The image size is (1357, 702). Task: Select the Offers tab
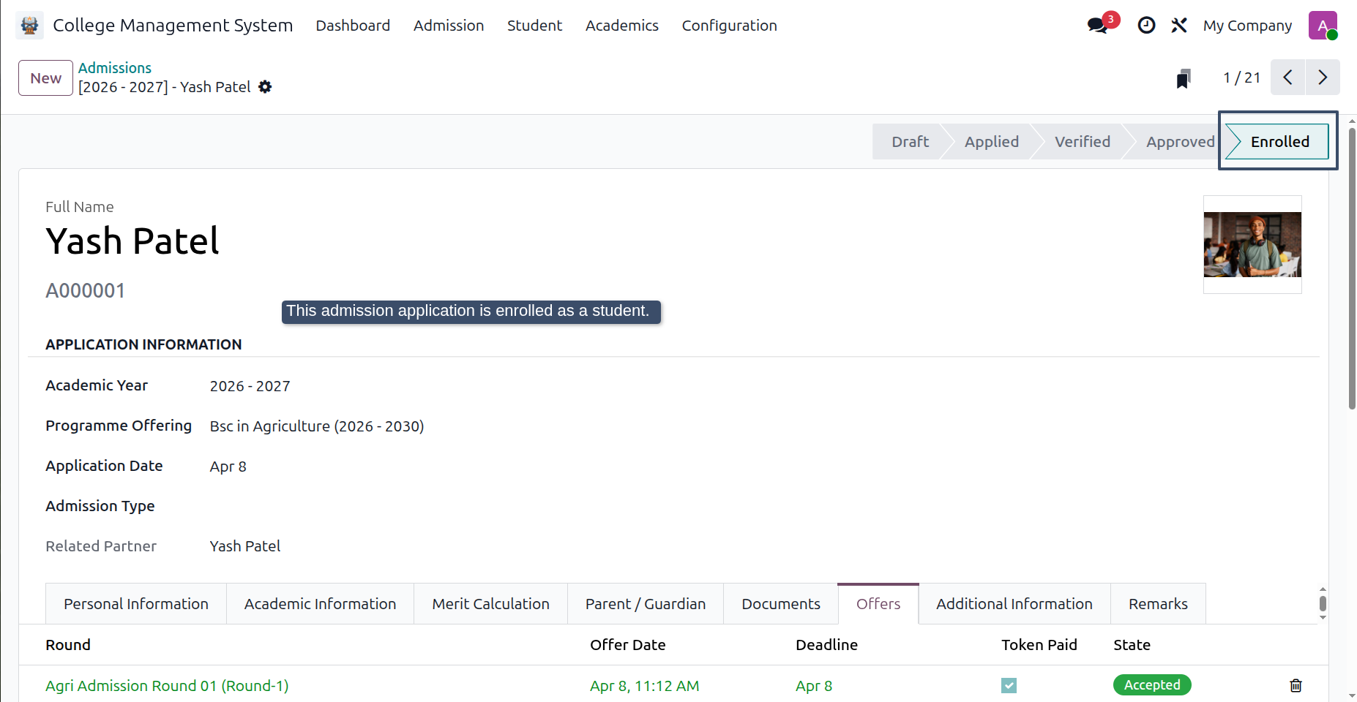tap(878, 604)
